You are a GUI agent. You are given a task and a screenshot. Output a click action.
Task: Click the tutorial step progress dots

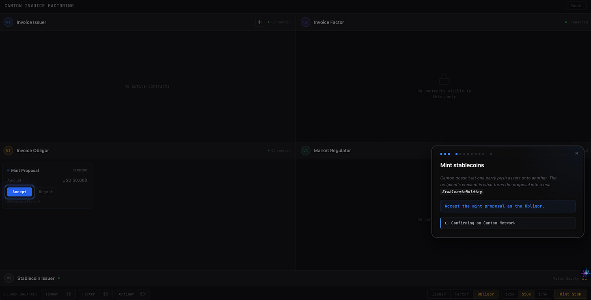(466, 154)
